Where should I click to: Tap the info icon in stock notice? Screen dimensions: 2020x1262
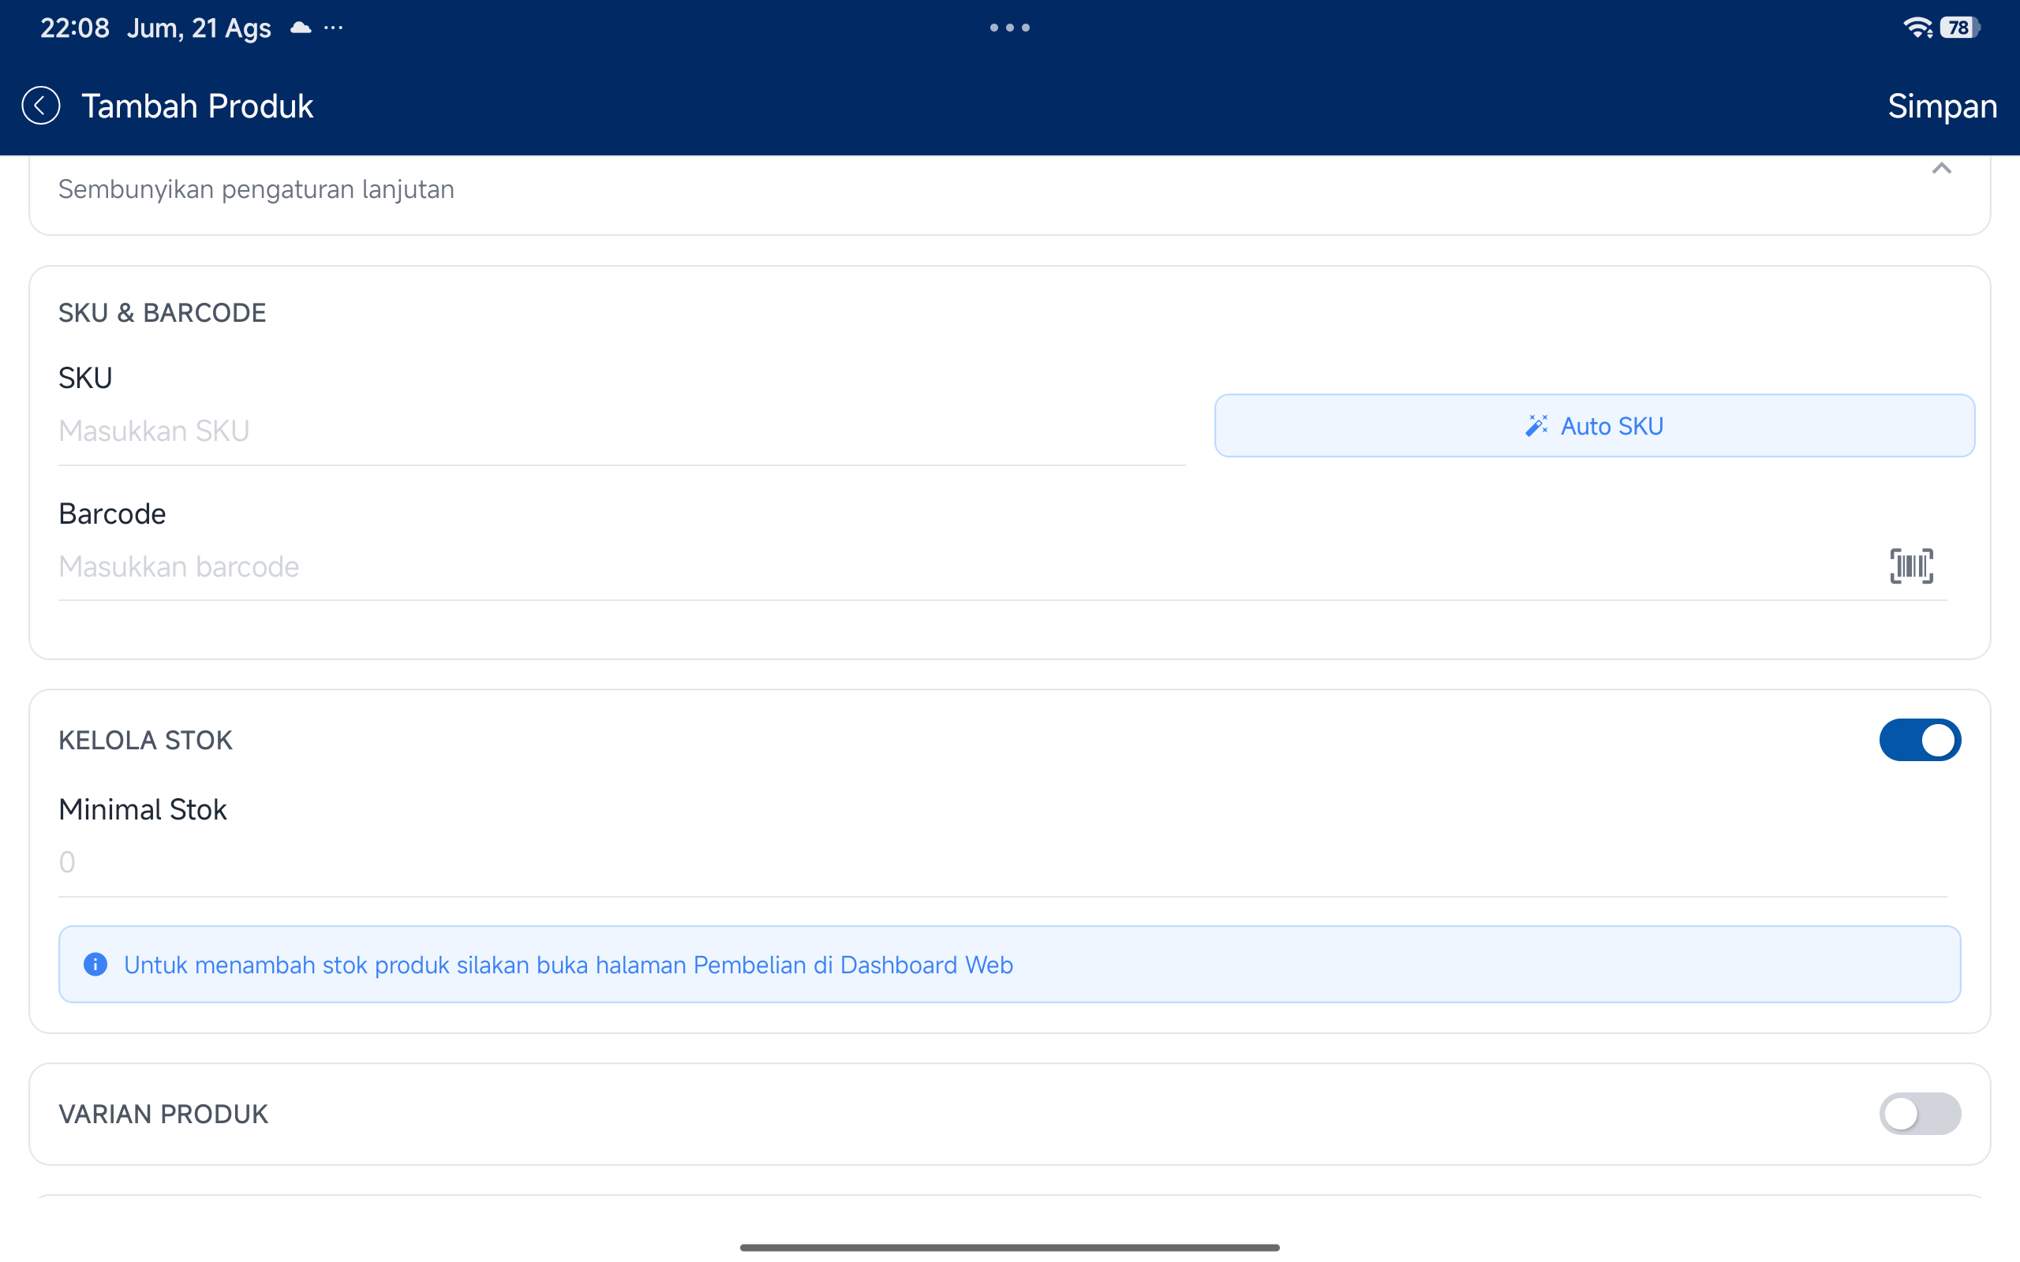(x=96, y=965)
